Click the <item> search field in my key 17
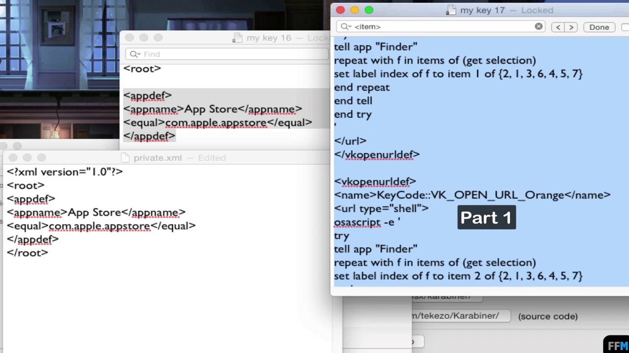Image resolution: width=629 pixels, height=353 pixels. pyautogui.click(x=441, y=26)
